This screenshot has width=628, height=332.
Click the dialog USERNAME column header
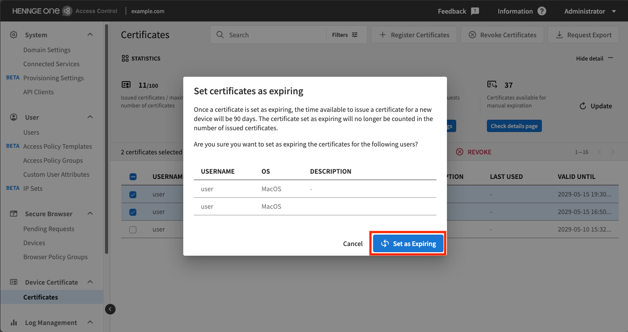(x=218, y=171)
